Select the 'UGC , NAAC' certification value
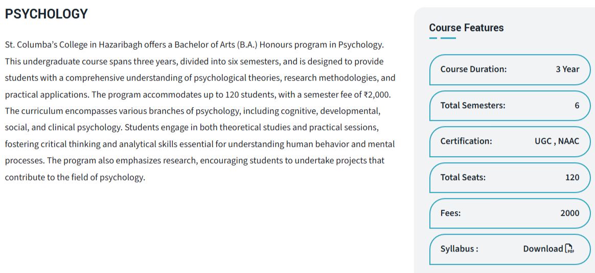This screenshot has width=595, height=273. pos(557,141)
